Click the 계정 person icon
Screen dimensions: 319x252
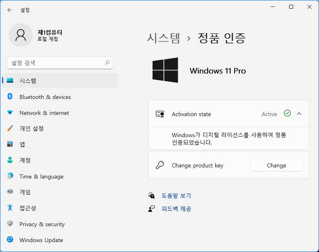[x=10, y=160]
